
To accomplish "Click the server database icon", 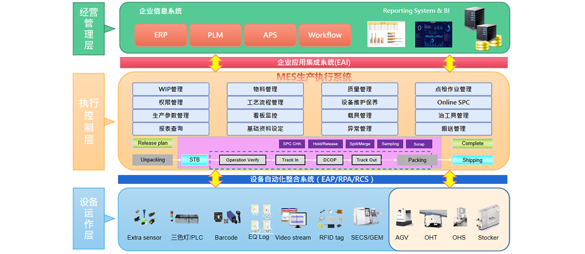I will [481, 29].
